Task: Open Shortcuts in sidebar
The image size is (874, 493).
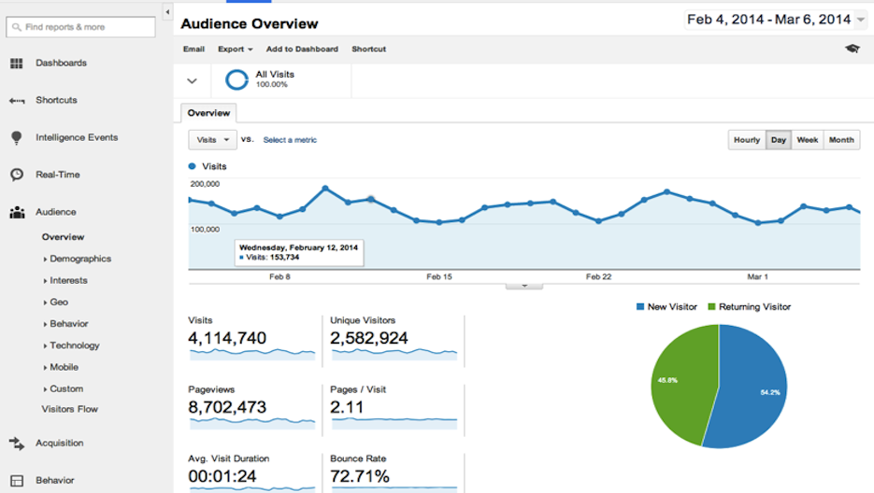Action: pos(56,100)
